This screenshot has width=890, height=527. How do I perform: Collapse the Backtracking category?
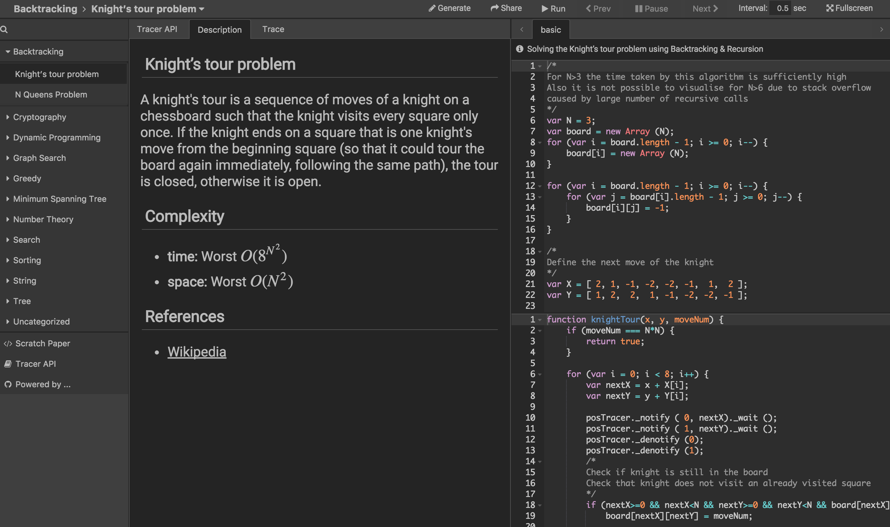tap(38, 51)
